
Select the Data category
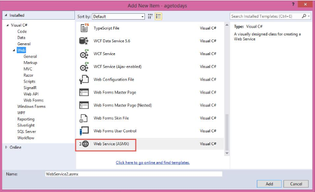pos(21,38)
